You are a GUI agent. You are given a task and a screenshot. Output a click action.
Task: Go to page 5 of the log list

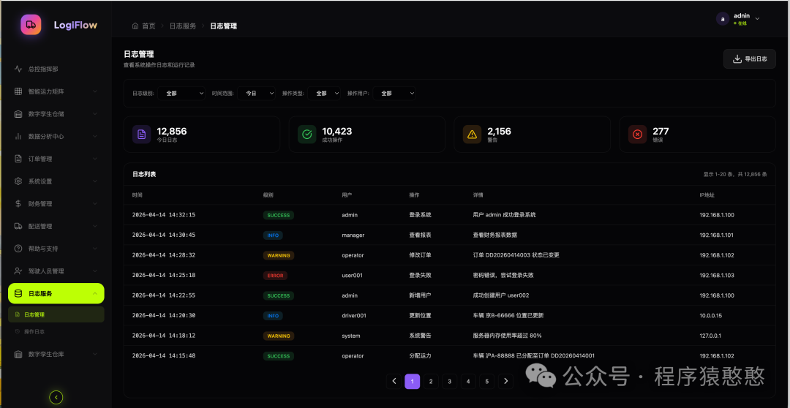click(x=486, y=381)
